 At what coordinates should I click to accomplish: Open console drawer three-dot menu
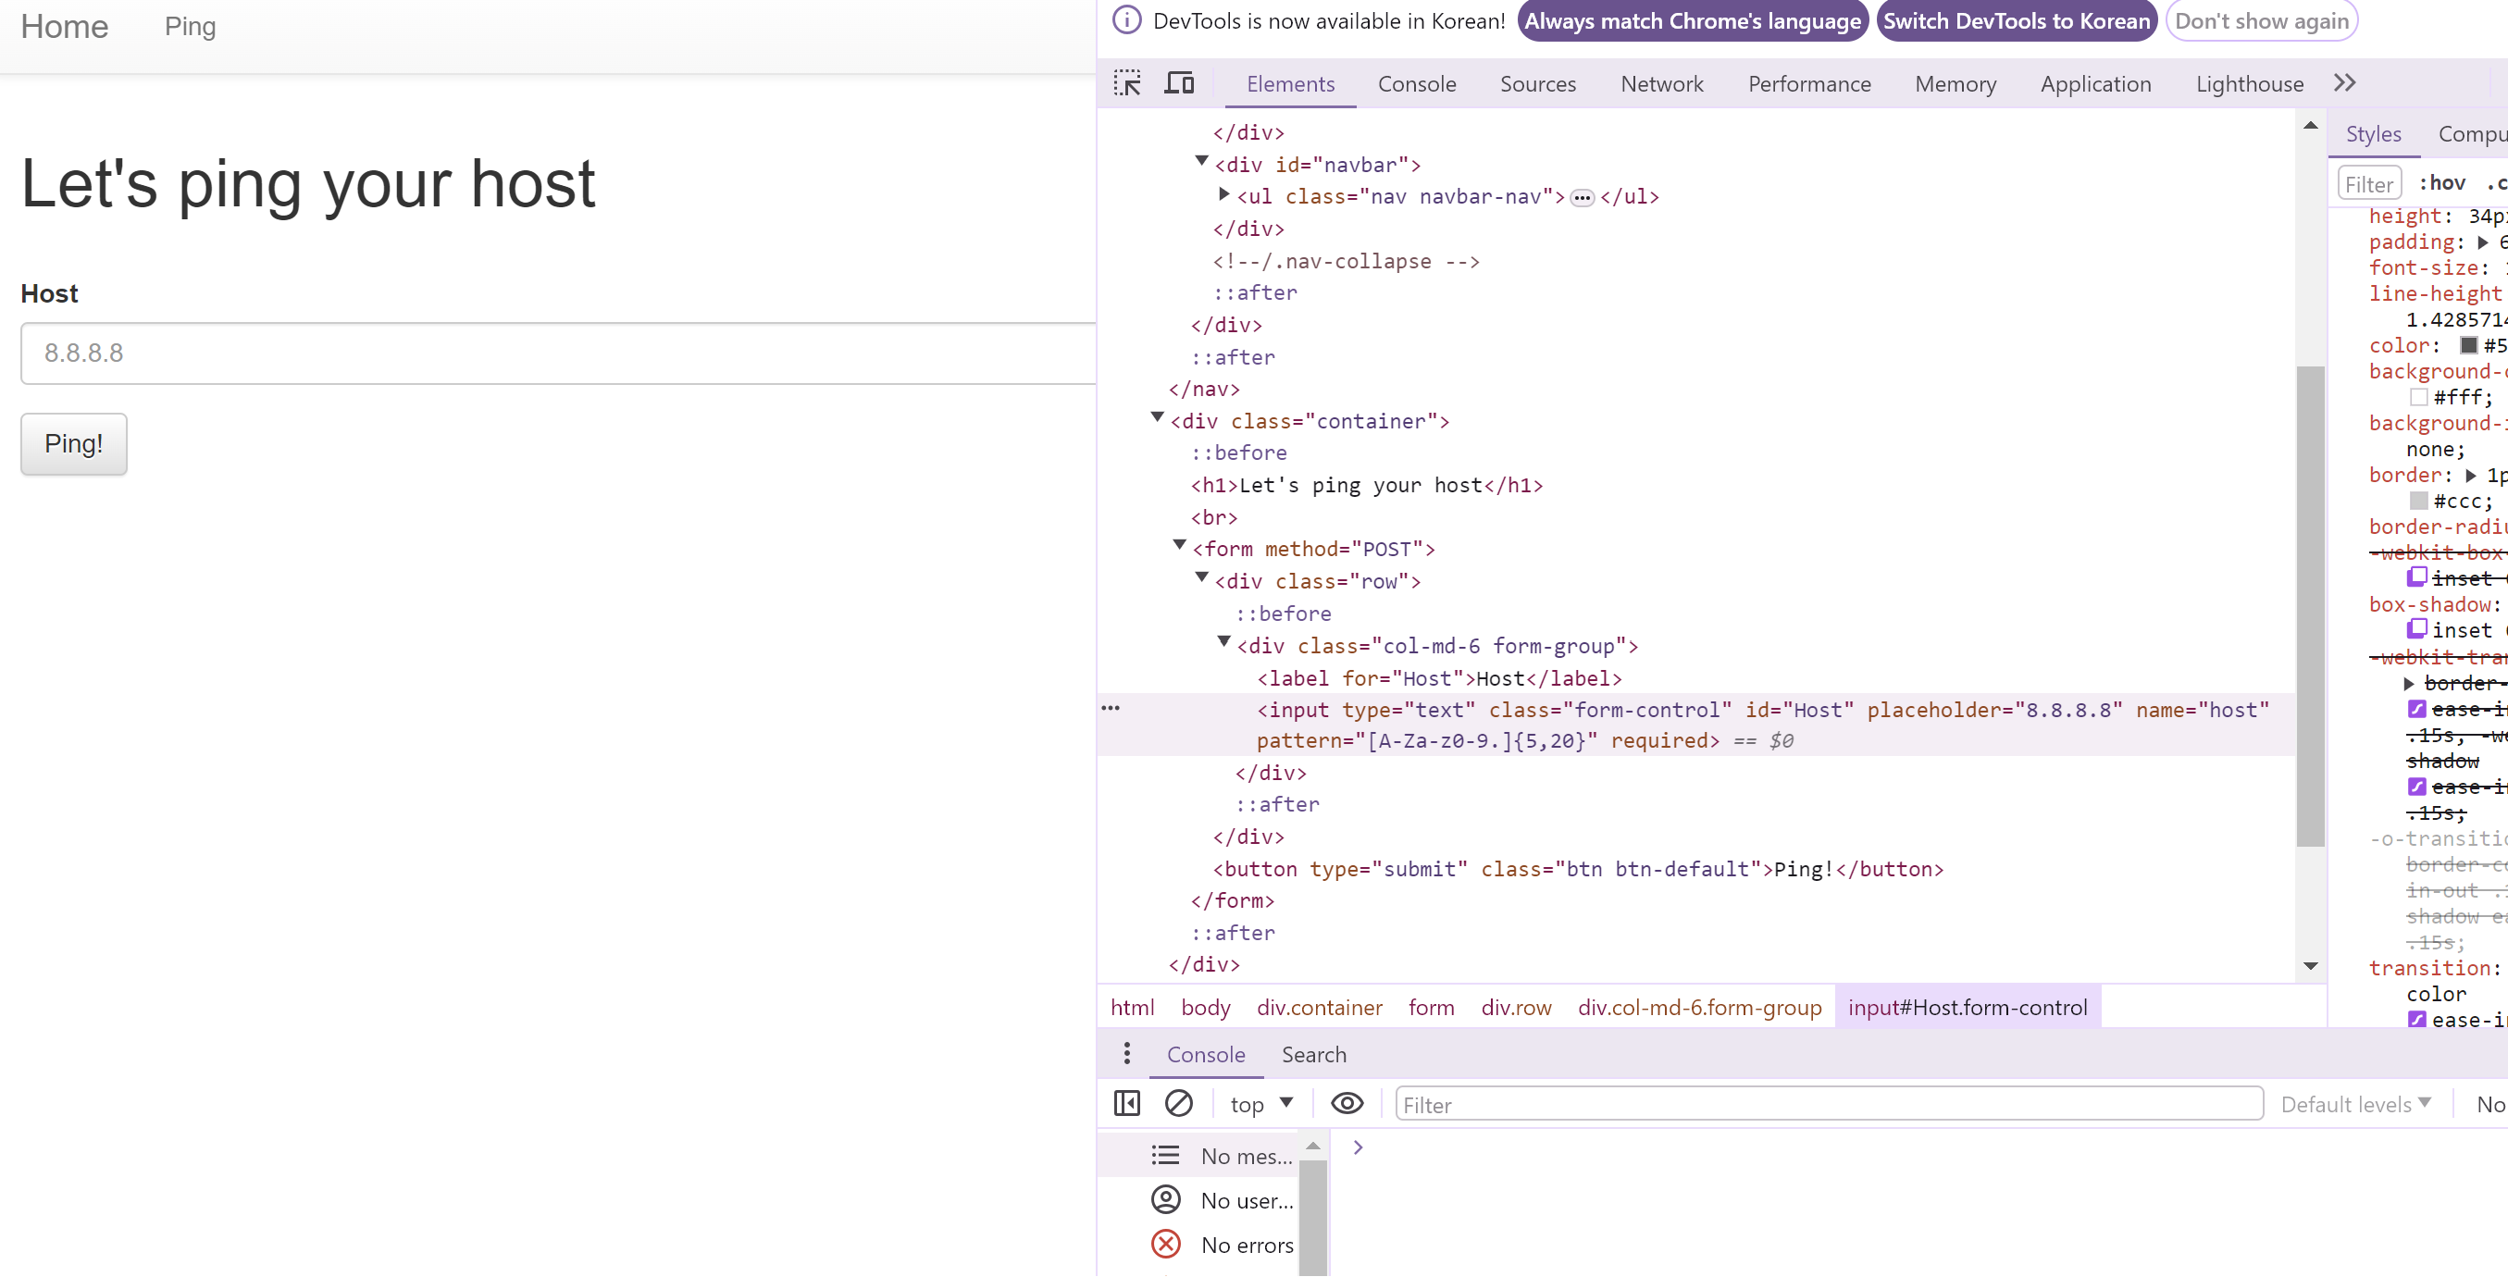[x=1126, y=1053]
